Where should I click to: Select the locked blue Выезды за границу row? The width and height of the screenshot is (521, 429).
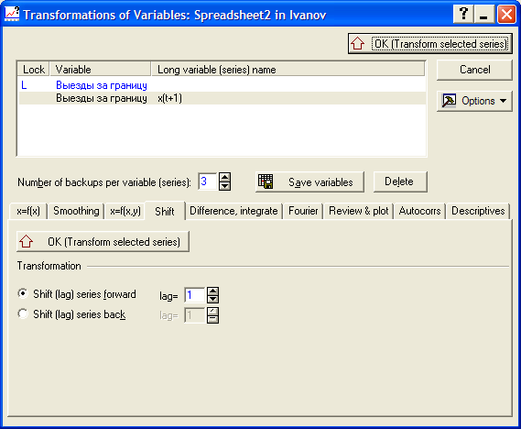223,85
